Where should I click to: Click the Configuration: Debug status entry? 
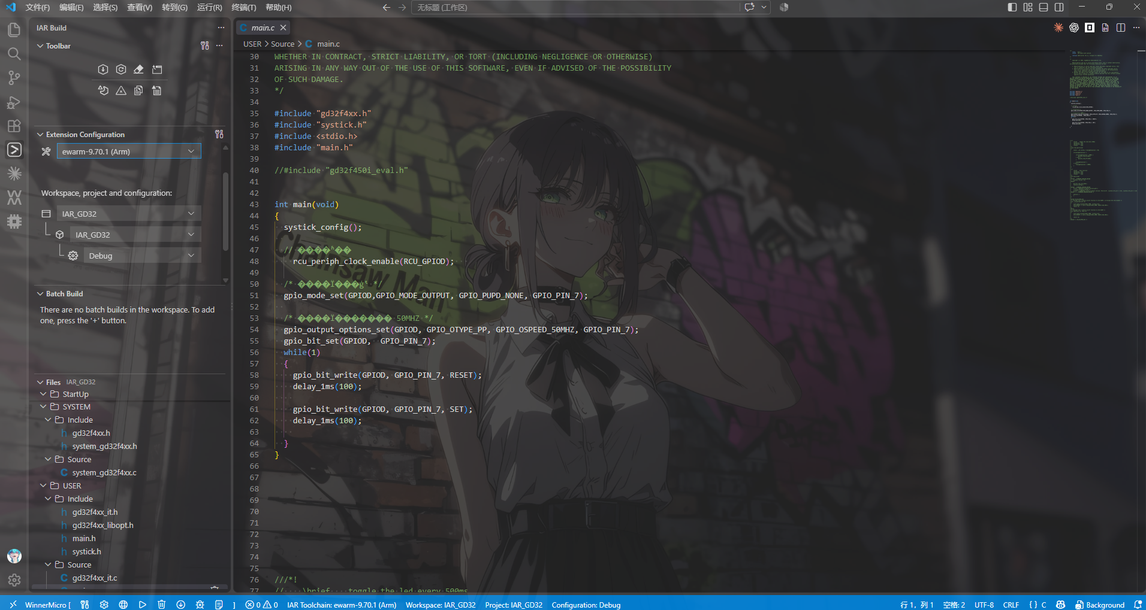pyautogui.click(x=586, y=605)
